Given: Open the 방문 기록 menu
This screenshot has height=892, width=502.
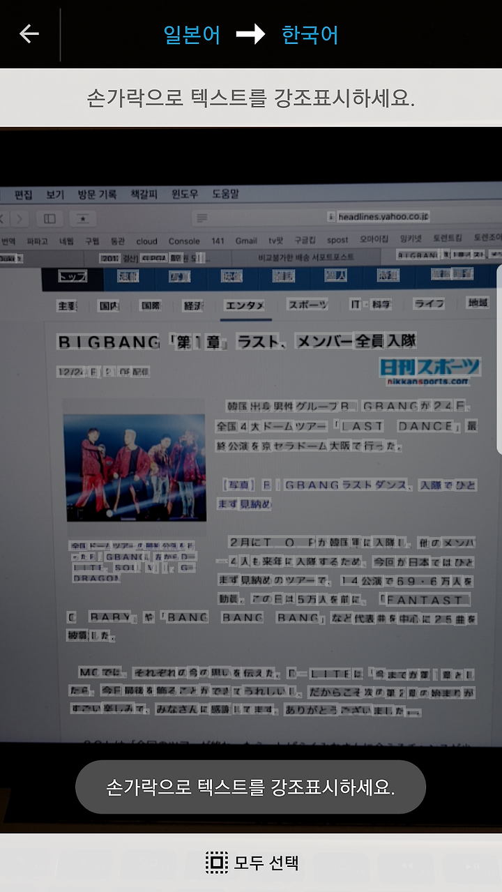Looking at the screenshot, I should [97, 195].
